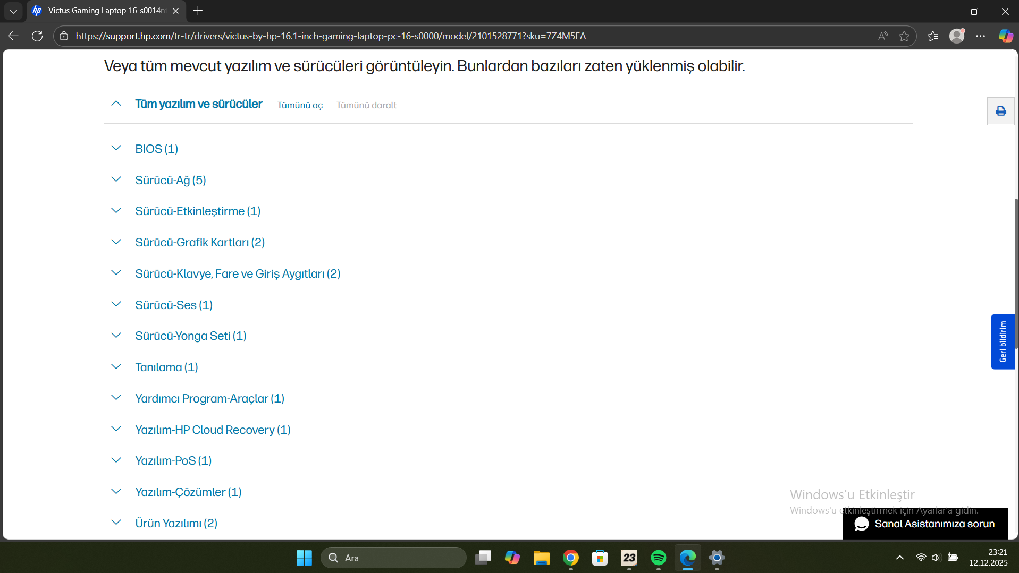Launch Copilot app from the taskbar

pyautogui.click(x=512, y=558)
